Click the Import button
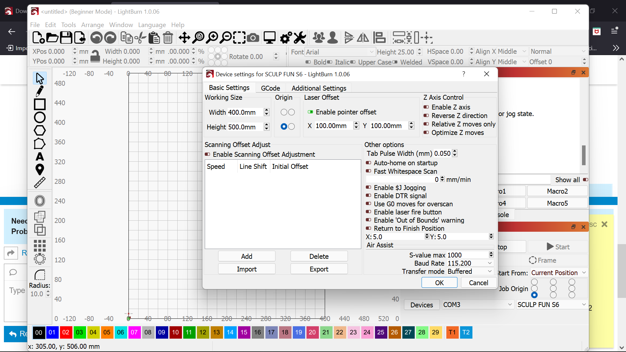 (x=247, y=269)
